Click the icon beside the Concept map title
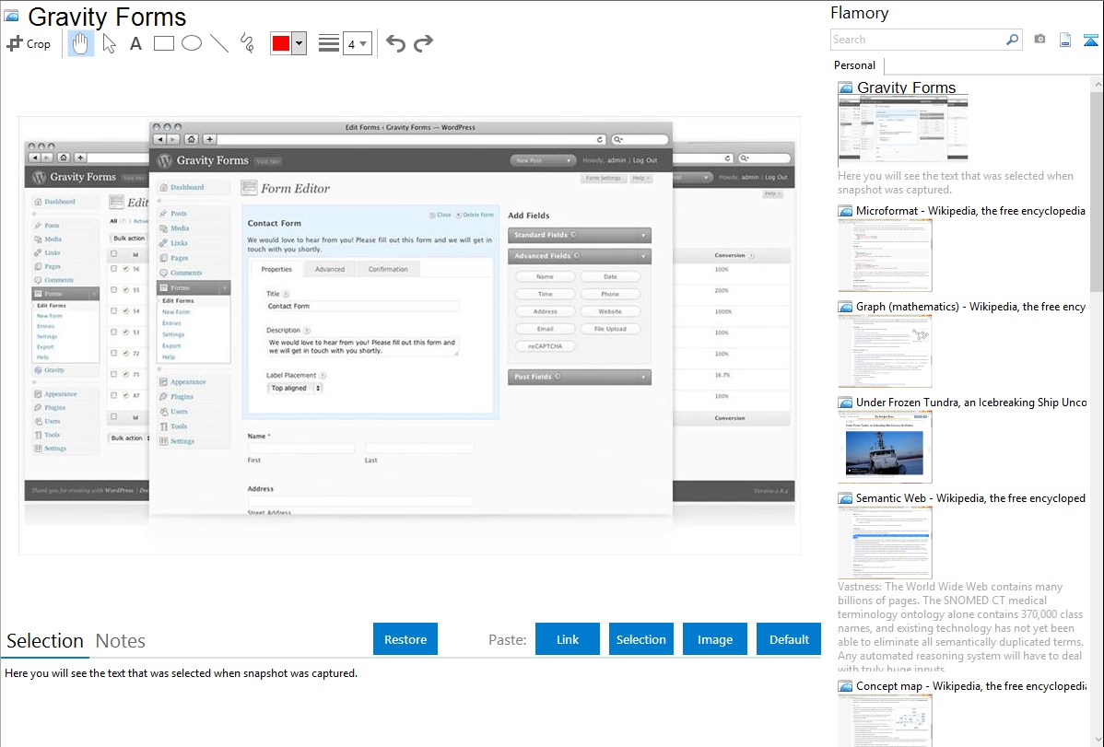 pos(845,686)
